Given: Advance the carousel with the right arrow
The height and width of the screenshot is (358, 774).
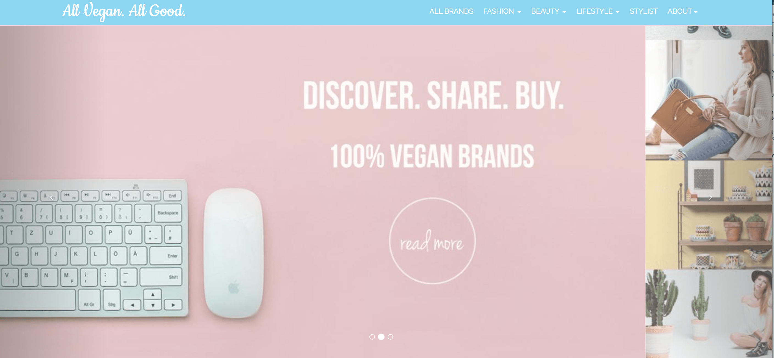Looking at the screenshot, I should click(710, 197).
